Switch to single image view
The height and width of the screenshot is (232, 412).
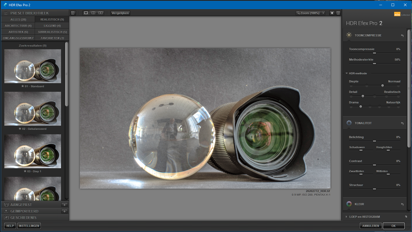86,13
